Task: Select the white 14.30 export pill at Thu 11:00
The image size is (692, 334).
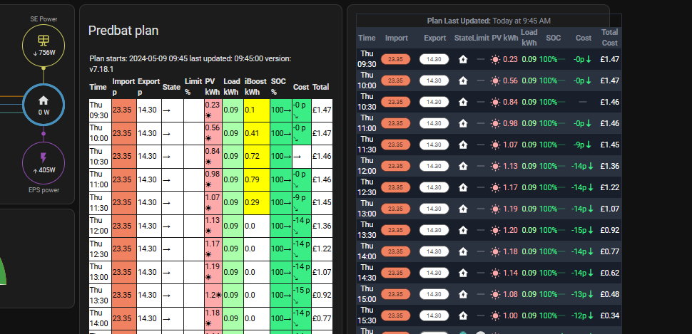Action: 434,123
